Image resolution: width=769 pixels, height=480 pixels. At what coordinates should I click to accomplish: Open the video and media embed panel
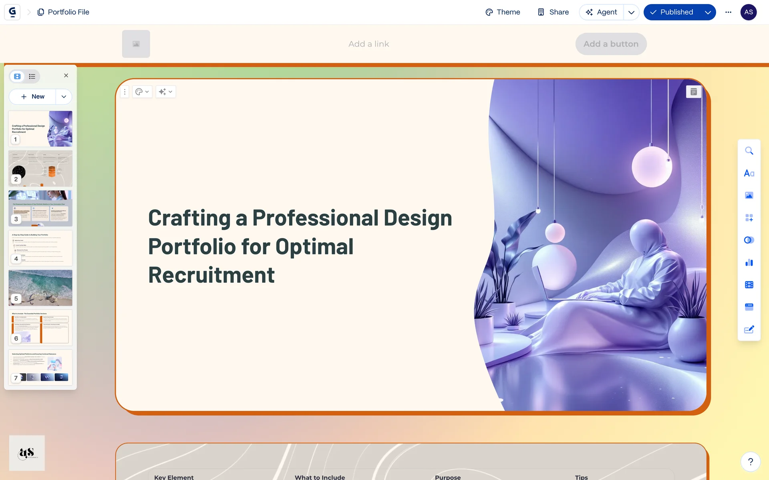click(x=749, y=285)
